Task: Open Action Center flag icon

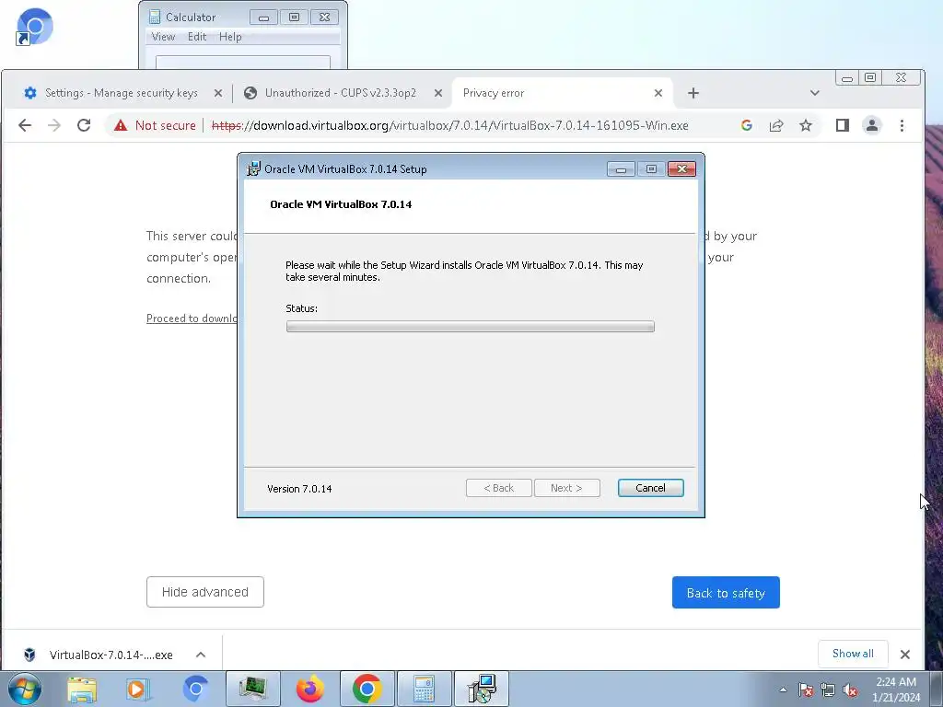Action: pos(806,690)
